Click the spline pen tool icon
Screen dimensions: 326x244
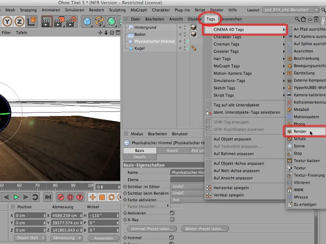point(99,22)
